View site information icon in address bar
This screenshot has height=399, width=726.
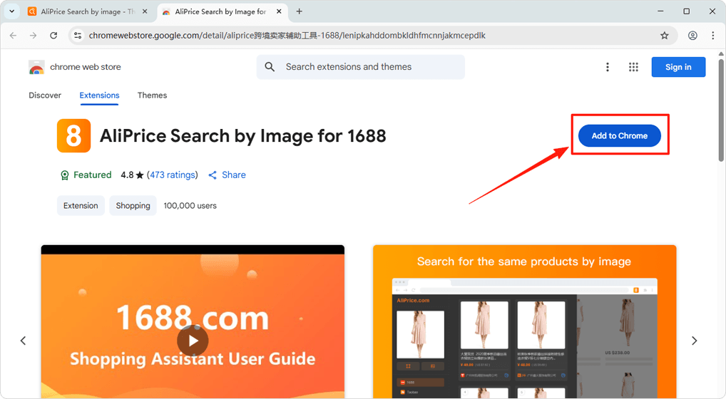coord(78,36)
